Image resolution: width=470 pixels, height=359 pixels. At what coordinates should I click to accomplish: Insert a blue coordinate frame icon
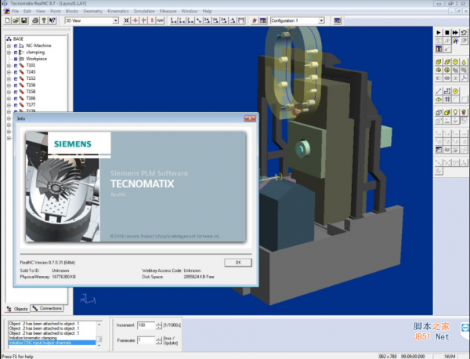(x=464, y=78)
